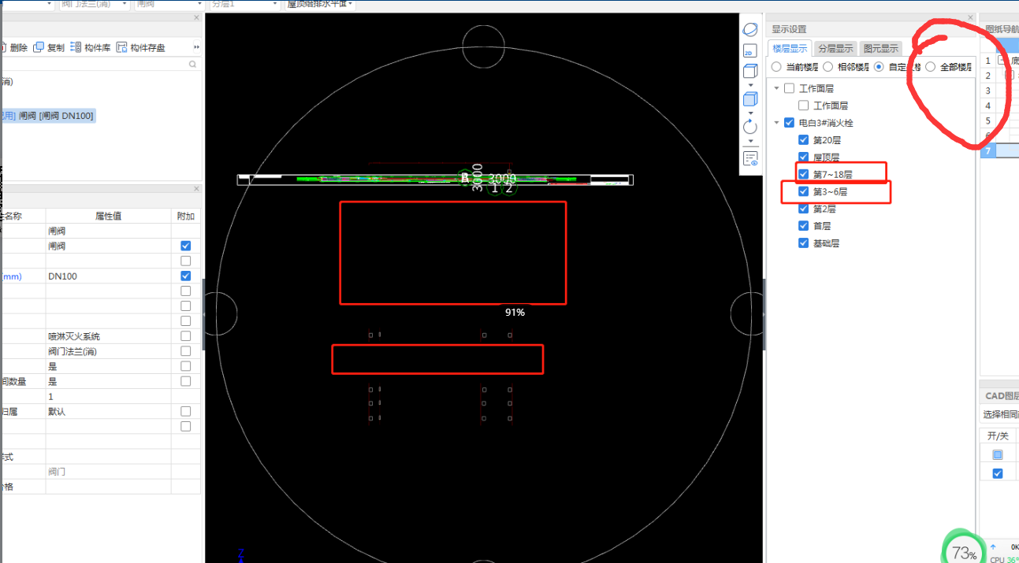This screenshot has width=1019, height=563.
Task: Click the search magnifier in component list
Action: (192, 65)
